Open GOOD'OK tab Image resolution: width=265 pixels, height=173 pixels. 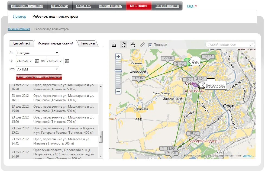(83, 6)
